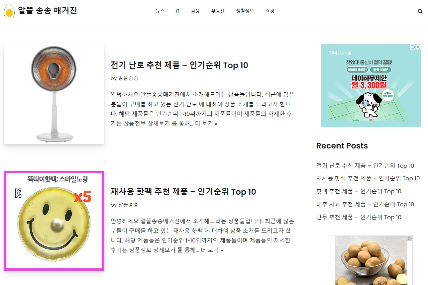Image resolution: width=428 pixels, height=285 pixels.
Task: Go to the 금융 menu section
Action: (x=195, y=11)
